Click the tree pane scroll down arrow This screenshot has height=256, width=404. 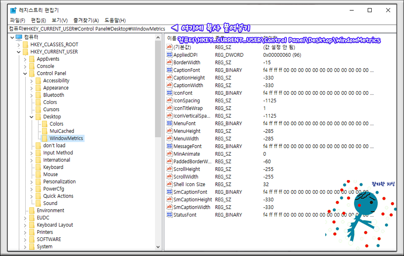[x=158, y=247]
